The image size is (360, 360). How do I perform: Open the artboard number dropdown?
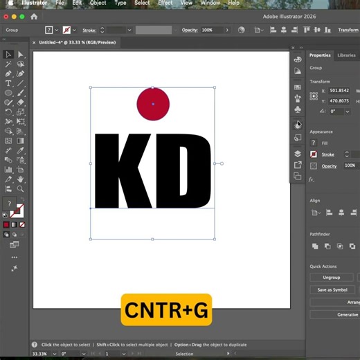click(124, 354)
